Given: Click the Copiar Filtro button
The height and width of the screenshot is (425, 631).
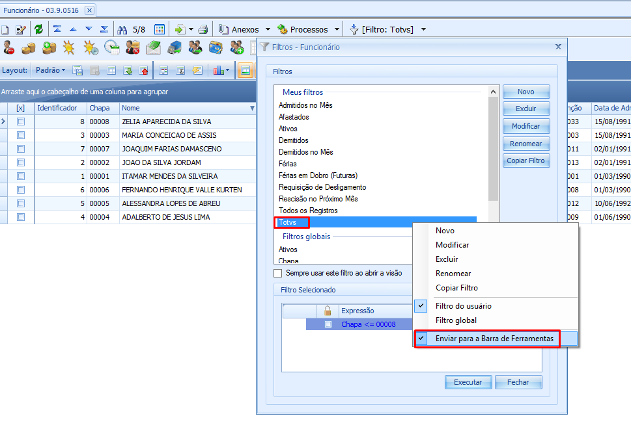Looking at the screenshot, I should 526,161.
